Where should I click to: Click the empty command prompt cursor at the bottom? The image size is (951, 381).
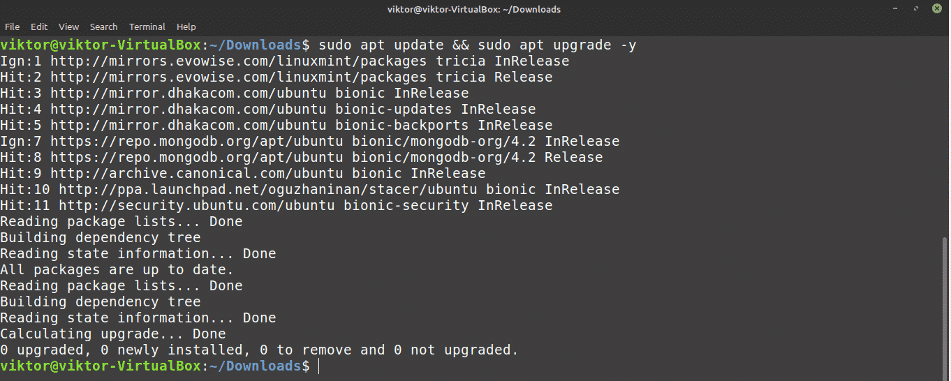(318, 366)
